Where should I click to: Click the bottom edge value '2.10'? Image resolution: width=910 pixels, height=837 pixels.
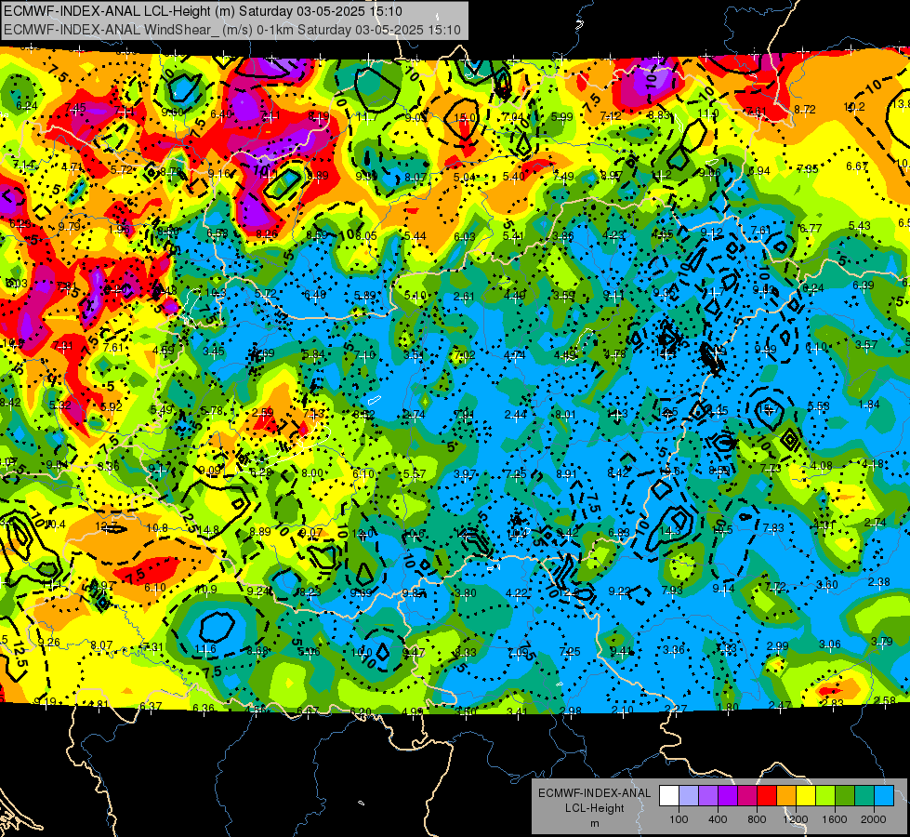coord(622,711)
